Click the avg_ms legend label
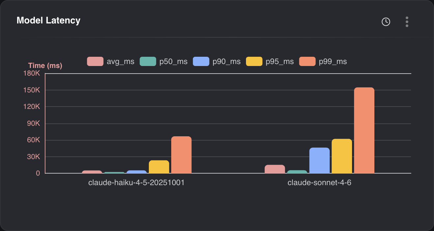434x231 pixels. [x=121, y=62]
